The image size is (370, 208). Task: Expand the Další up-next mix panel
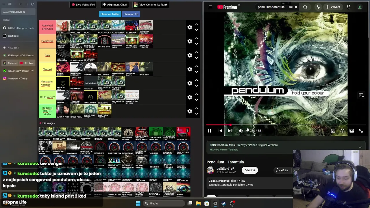pyautogui.click(x=360, y=147)
